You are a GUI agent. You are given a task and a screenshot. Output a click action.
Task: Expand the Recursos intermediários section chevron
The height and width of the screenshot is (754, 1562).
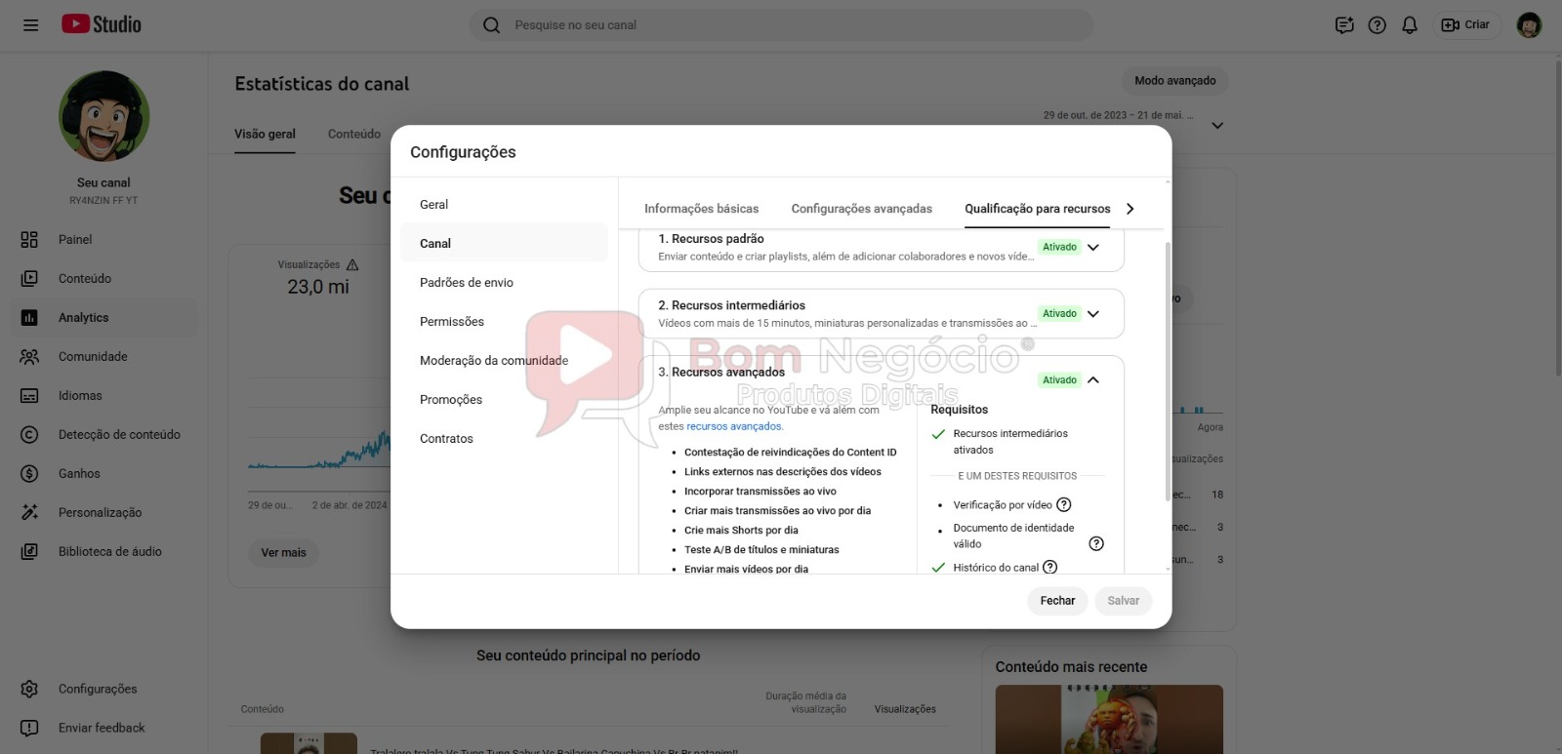(1093, 314)
